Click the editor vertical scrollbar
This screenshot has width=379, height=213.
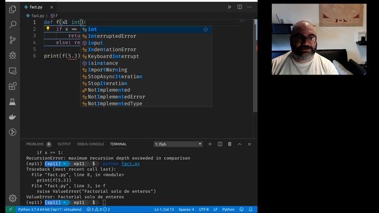click(x=255, y=65)
